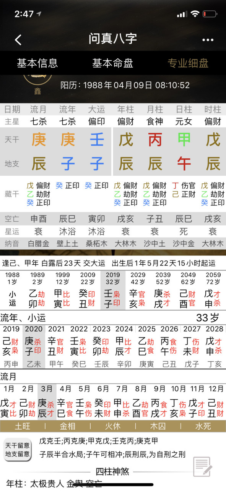Tap the 流年 column header

point(68,110)
